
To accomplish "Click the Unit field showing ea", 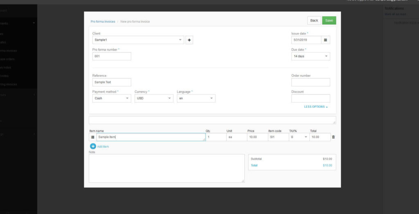I will (x=237, y=137).
